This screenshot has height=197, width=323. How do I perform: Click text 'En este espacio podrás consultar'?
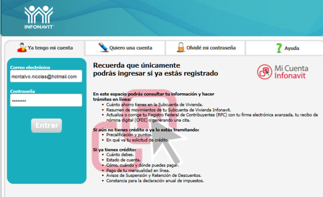coord(128,94)
